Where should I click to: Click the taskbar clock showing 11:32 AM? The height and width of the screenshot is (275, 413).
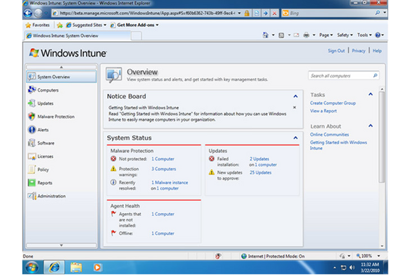pyautogui.click(x=370, y=265)
